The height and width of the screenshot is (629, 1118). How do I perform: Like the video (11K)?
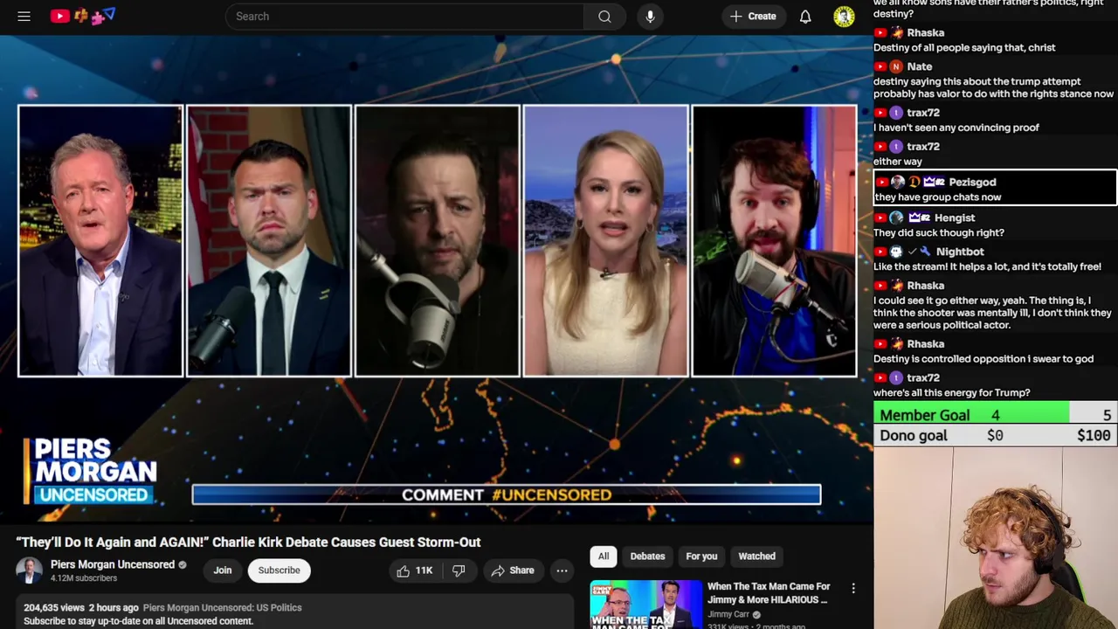point(414,570)
